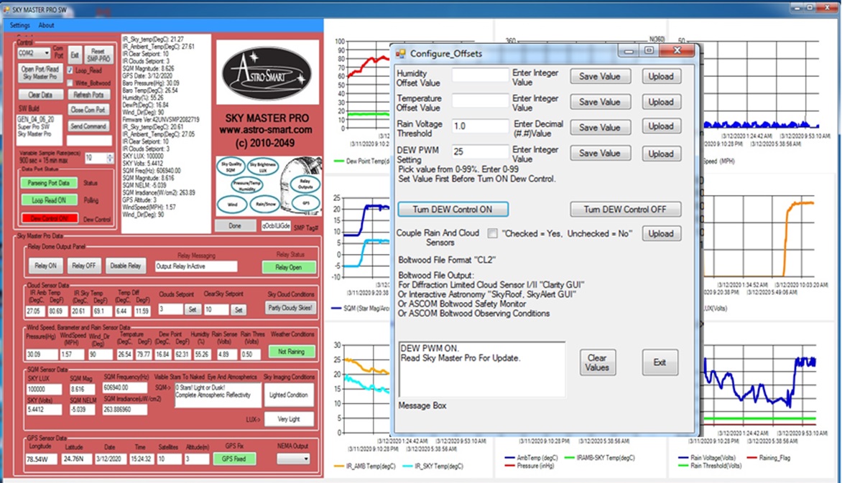
Task: Save Value for DEW PWM Setting
Action: click(600, 153)
